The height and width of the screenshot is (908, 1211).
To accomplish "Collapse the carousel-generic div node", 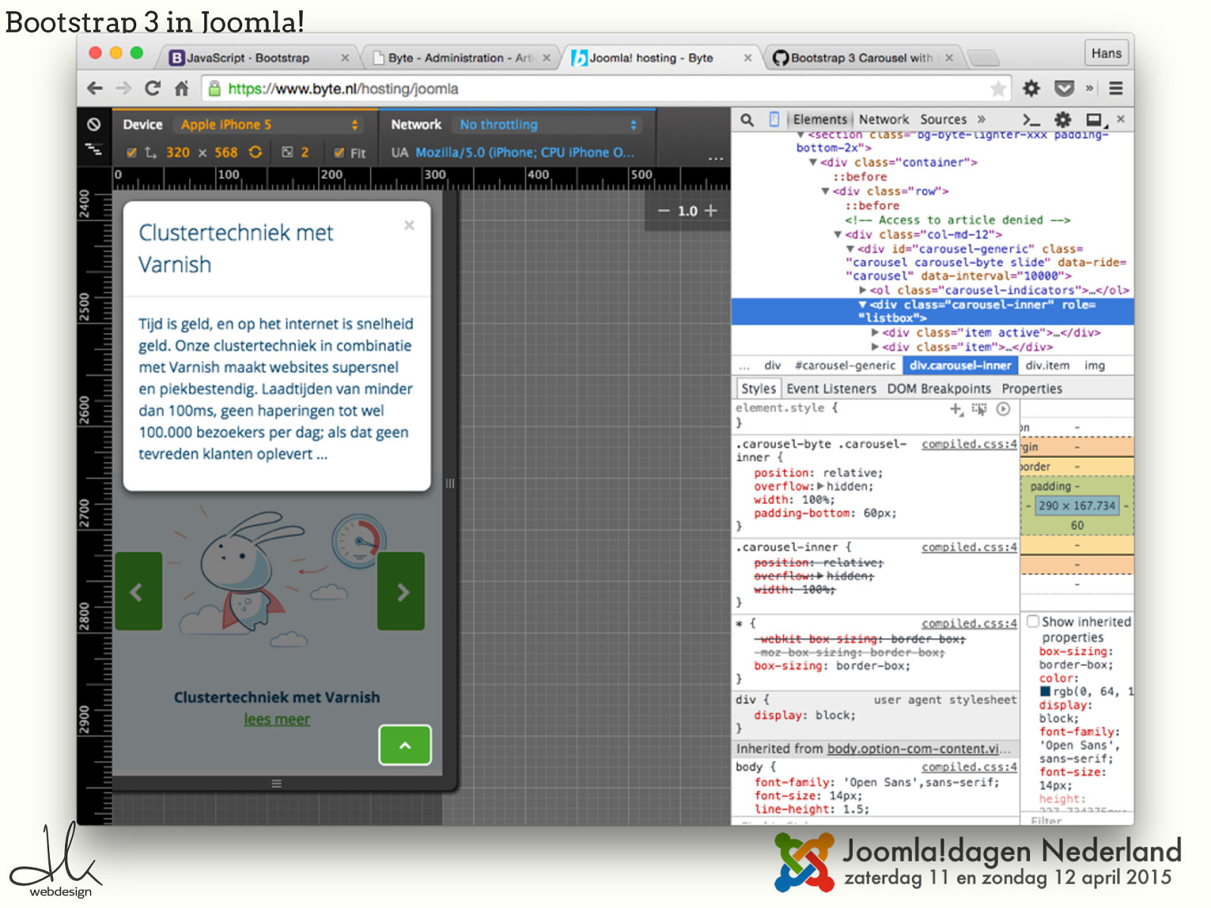I will tap(849, 249).
